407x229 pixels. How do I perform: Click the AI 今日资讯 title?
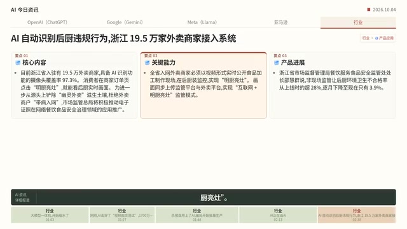pos(25,10)
